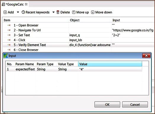155x114 pixels.
Task: Click the Value column header in dialog
Action: tap(110, 64)
